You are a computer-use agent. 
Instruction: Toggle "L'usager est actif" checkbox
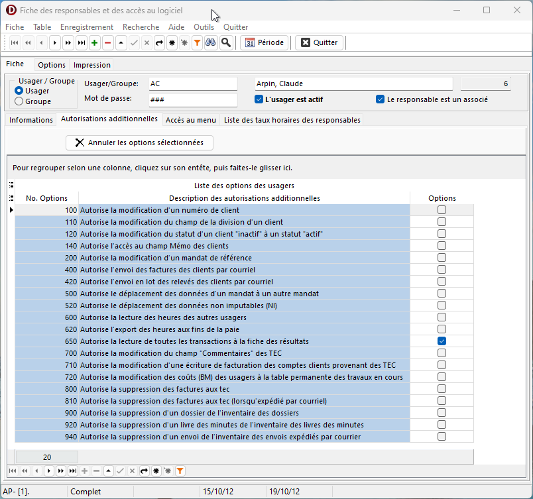point(259,100)
